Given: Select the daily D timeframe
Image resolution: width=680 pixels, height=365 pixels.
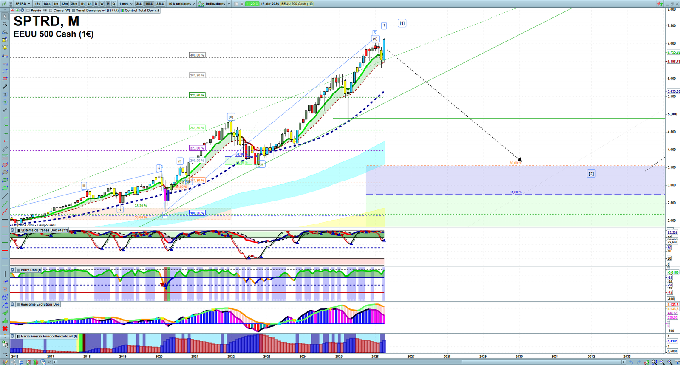Looking at the screenshot, I should [96, 4].
